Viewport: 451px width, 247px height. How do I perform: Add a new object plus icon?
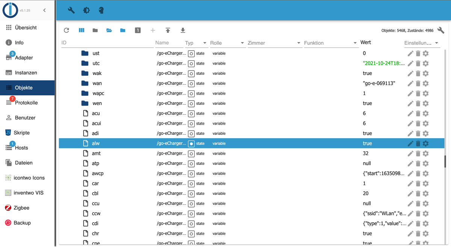153,30
